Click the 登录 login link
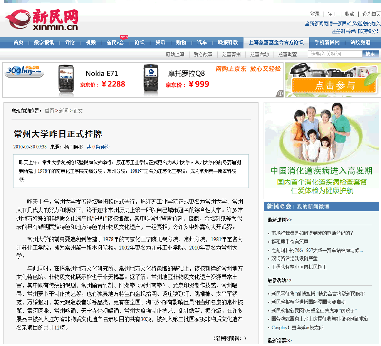This screenshot has width=381, height=346. click(x=315, y=14)
